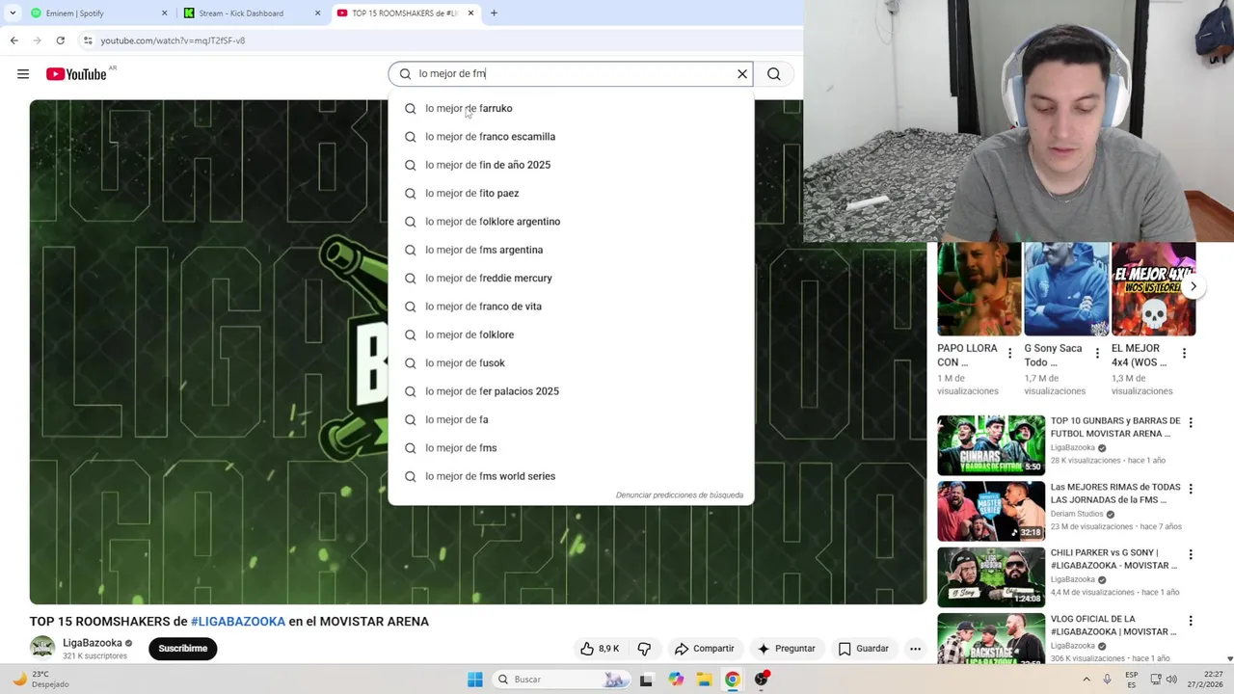Open PAPO LLORA CON short thumbnail
Viewport: 1234px width, 694px height.
[979, 289]
